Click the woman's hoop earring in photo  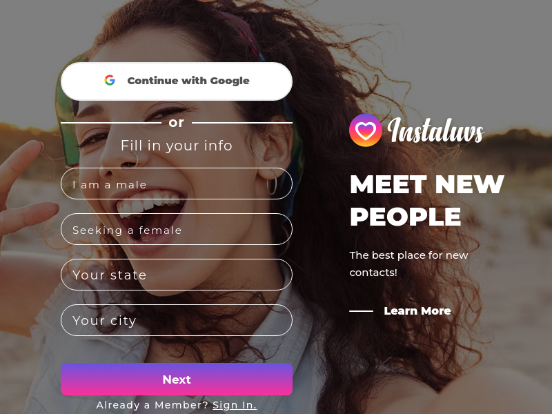click(x=272, y=182)
